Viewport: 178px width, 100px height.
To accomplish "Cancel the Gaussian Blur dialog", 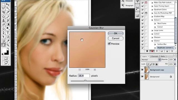I will (116, 38).
